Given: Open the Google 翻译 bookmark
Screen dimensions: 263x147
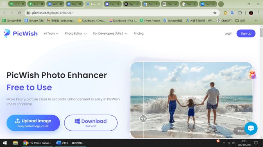Looking at the screenshot, I should point(173,20).
